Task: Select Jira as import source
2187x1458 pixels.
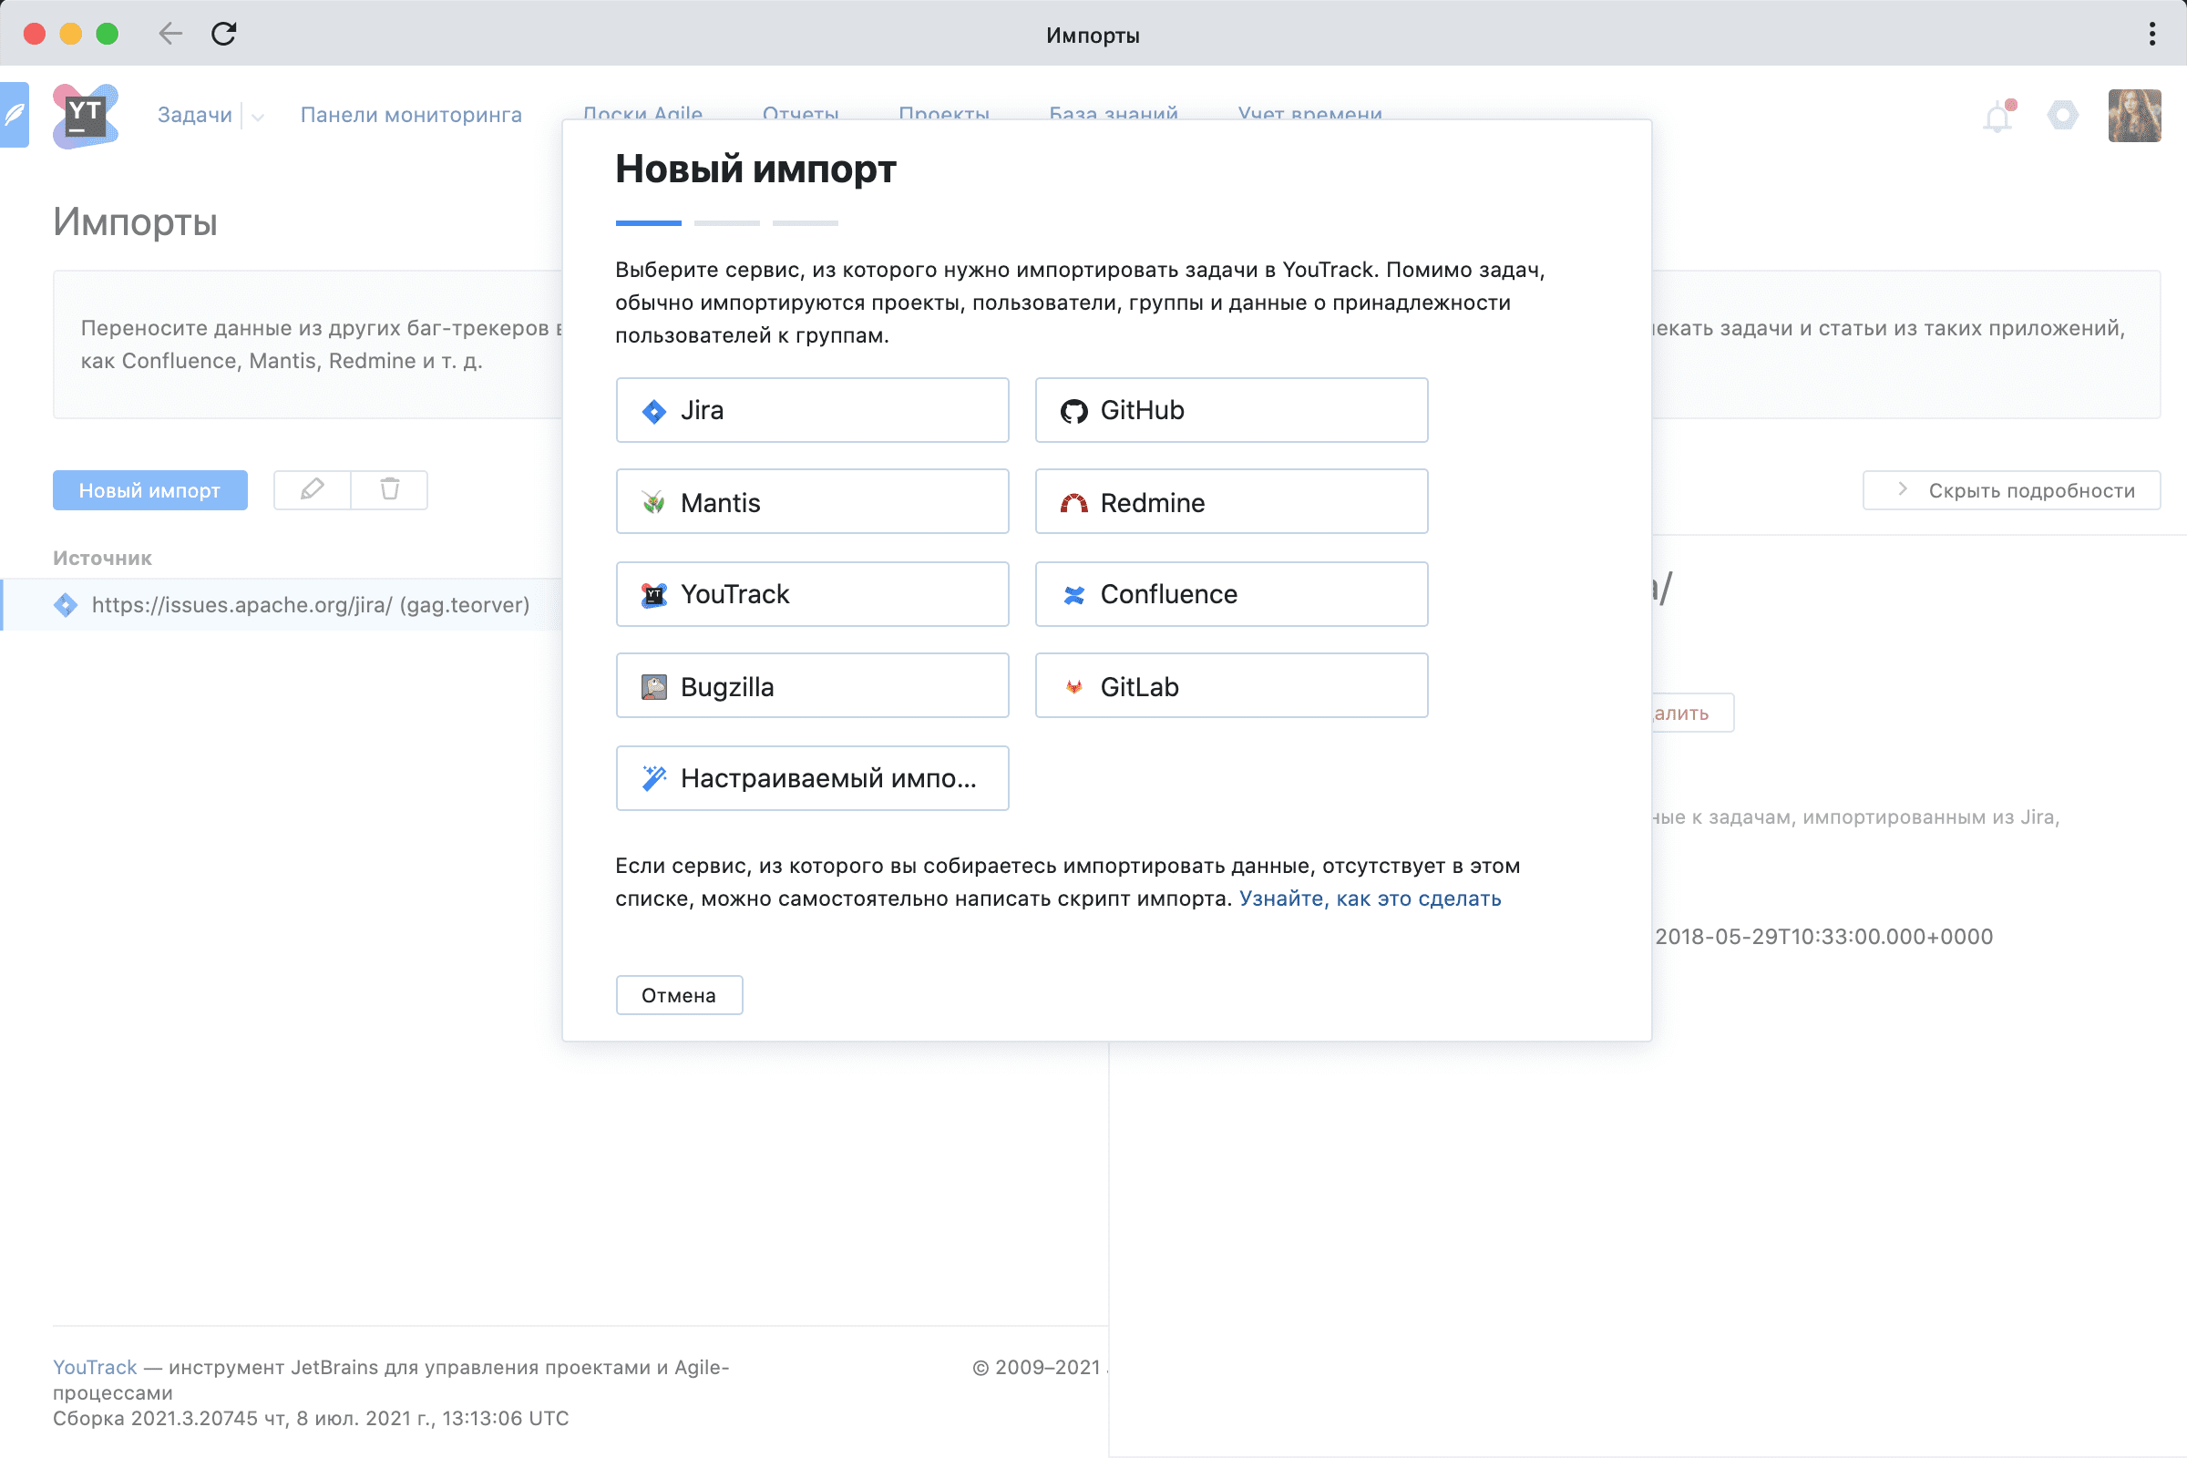Action: click(812, 410)
